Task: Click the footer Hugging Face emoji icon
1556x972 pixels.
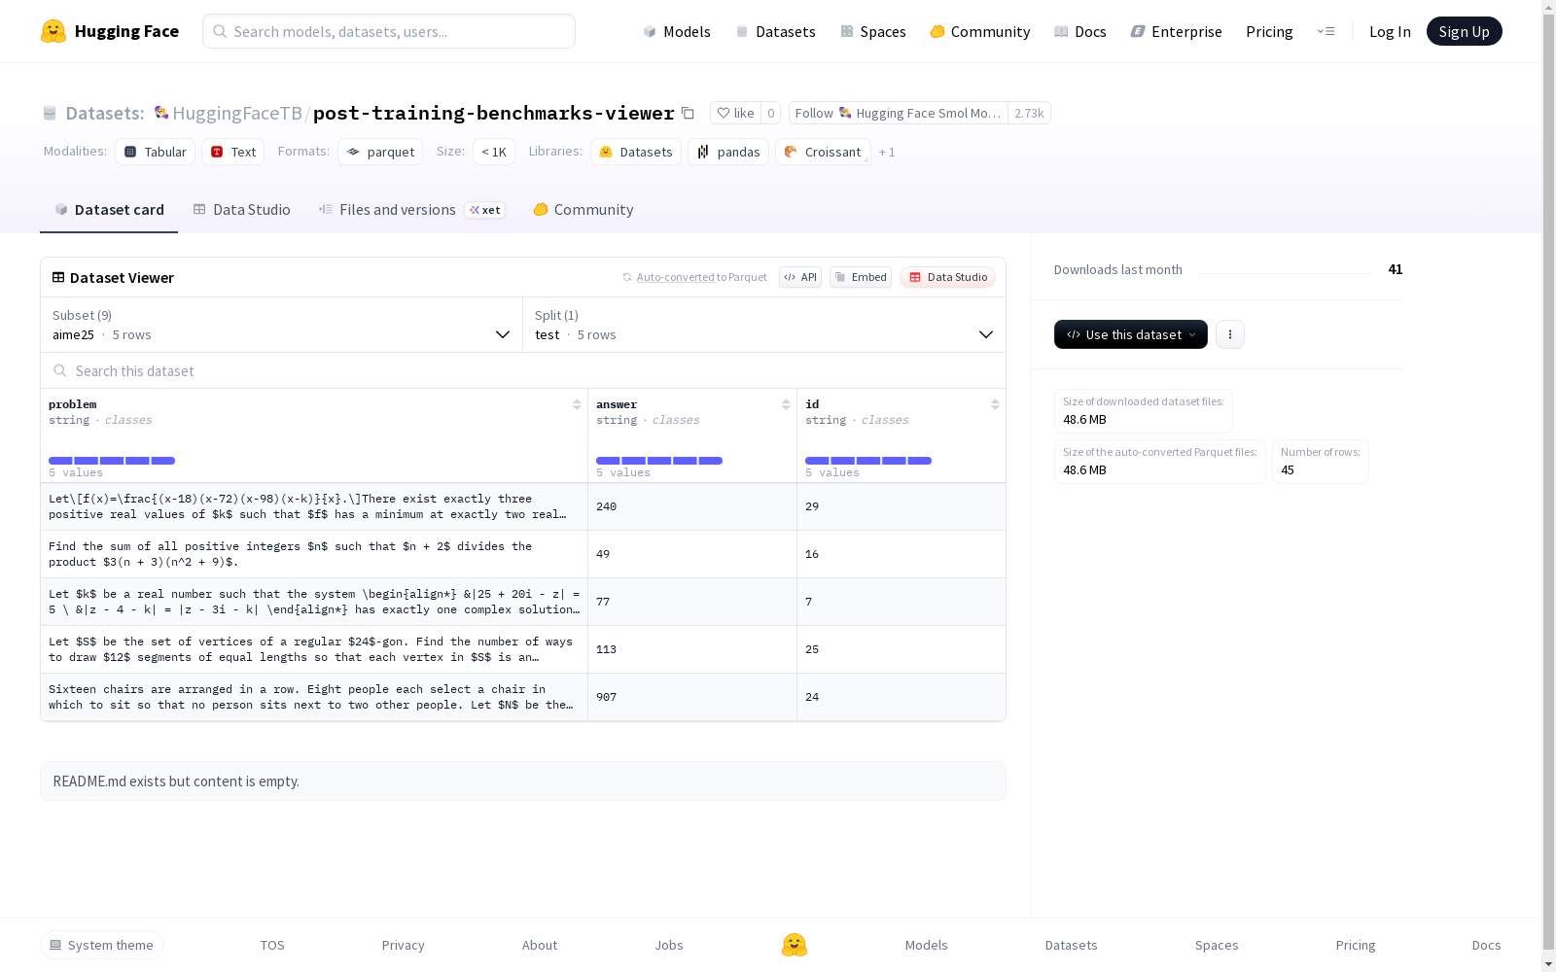Action: [795, 945]
